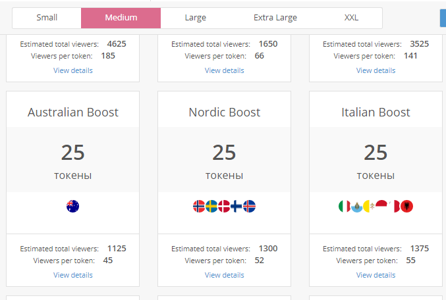
Task: Click the Australian flag icon
Action: click(x=72, y=207)
